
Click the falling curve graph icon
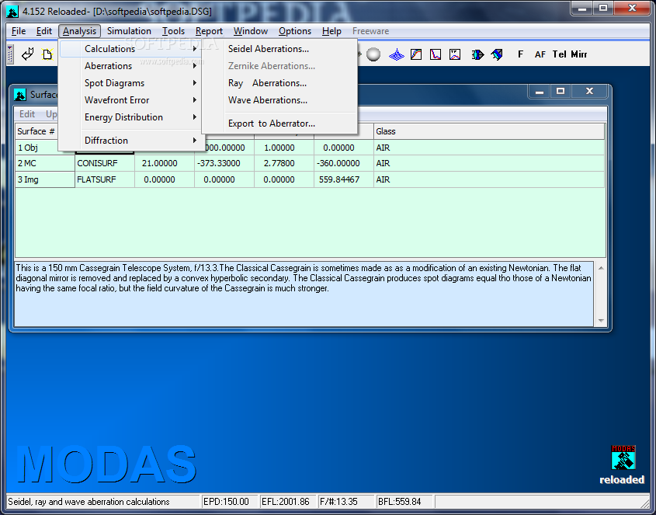[x=435, y=54]
